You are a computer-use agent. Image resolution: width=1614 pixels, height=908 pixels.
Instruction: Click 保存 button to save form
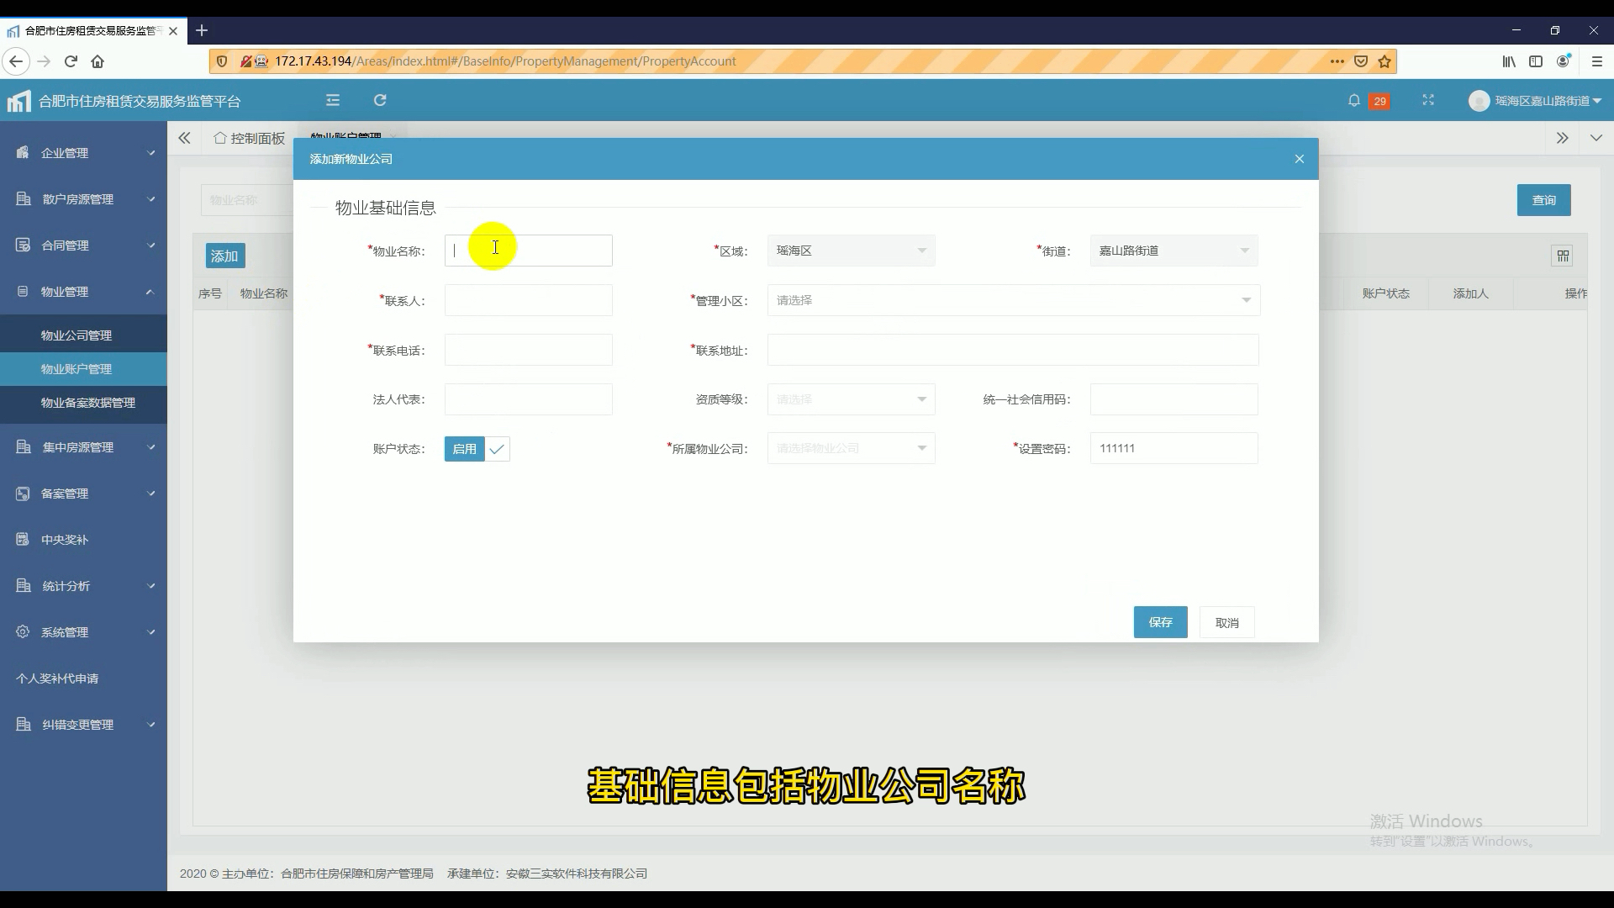(1161, 622)
